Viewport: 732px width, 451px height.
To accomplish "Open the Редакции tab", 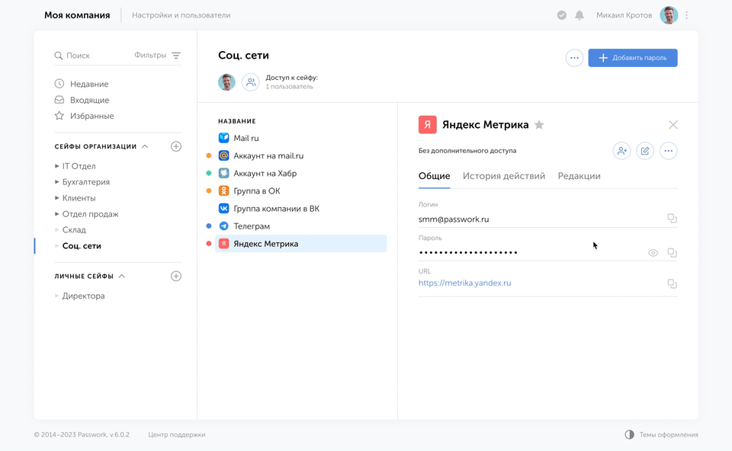I will tap(579, 176).
